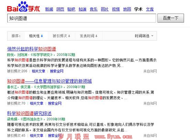Open the 图片 images section
The image size is (190, 140).
[105, 9]
